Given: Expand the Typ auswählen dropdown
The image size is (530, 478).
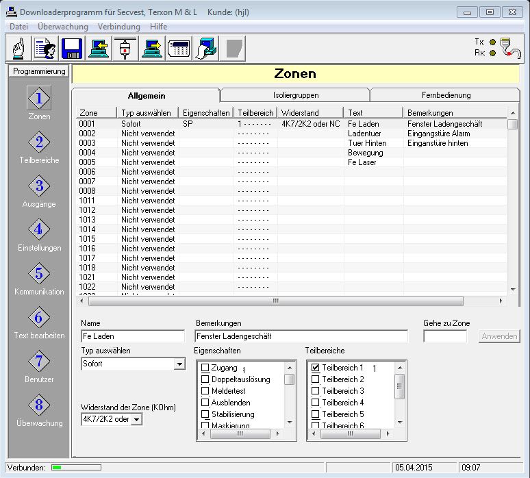Looking at the screenshot, I should [179, 364].
